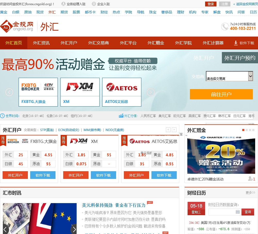Open the FXBTG.大旗金 banner card

pos(38,92)
